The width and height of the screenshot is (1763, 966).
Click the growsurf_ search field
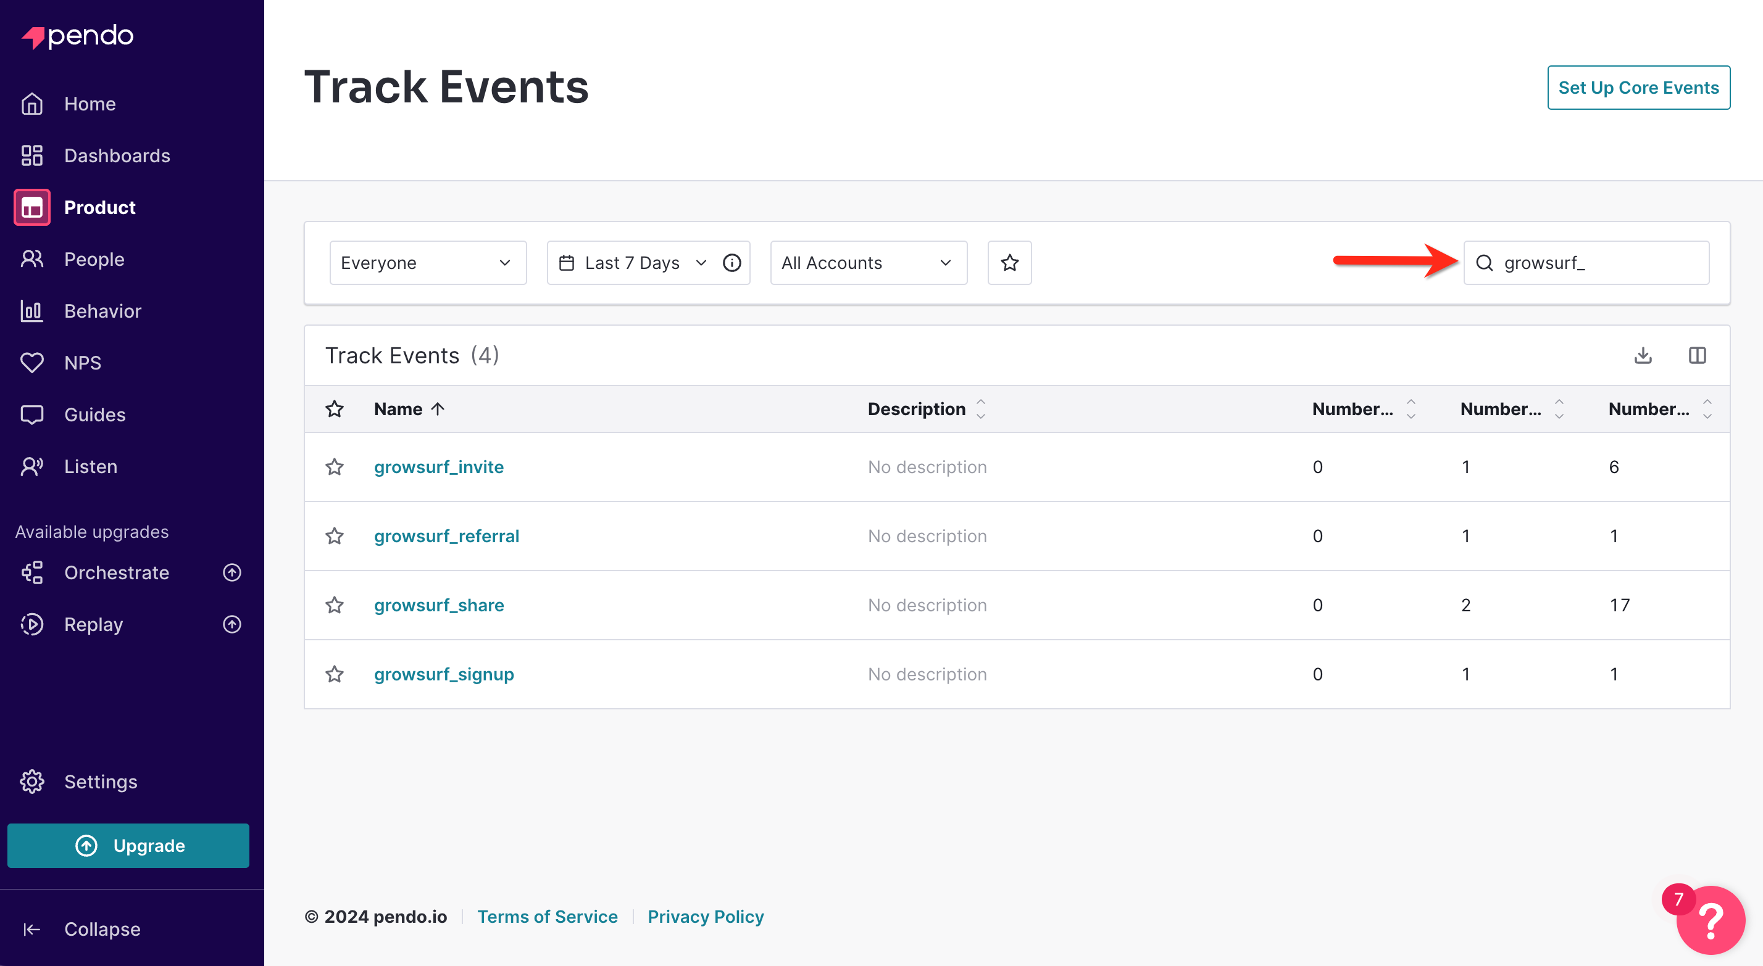click(1594, 263)
